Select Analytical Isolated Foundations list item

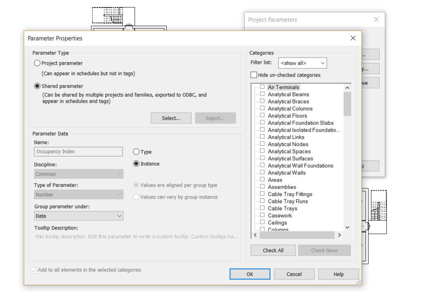coord(304,130)
